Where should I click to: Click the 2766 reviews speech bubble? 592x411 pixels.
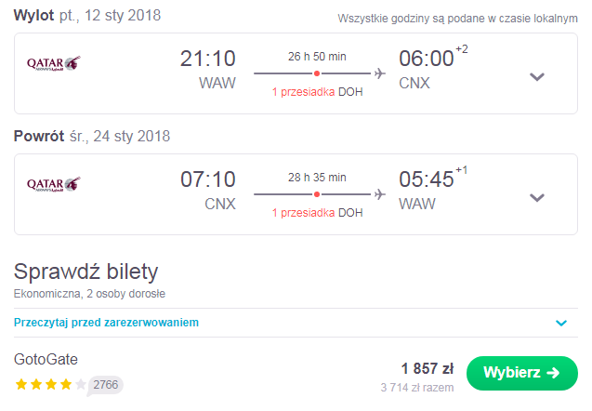(105, 385)
